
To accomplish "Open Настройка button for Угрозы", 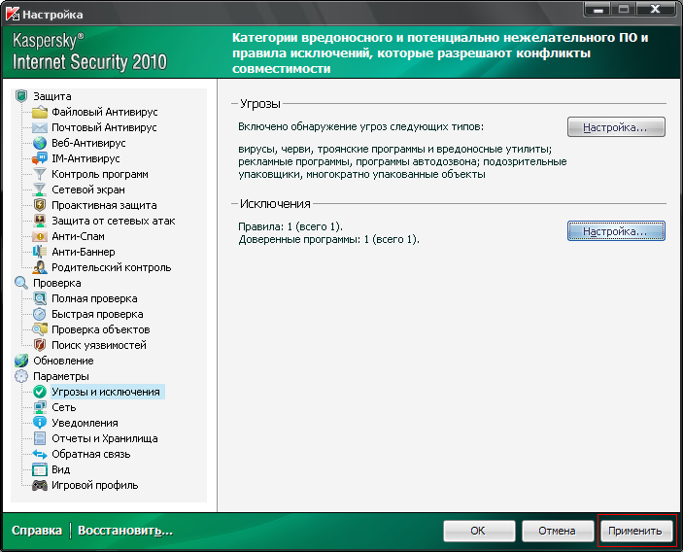I will (x=616, y=127).
